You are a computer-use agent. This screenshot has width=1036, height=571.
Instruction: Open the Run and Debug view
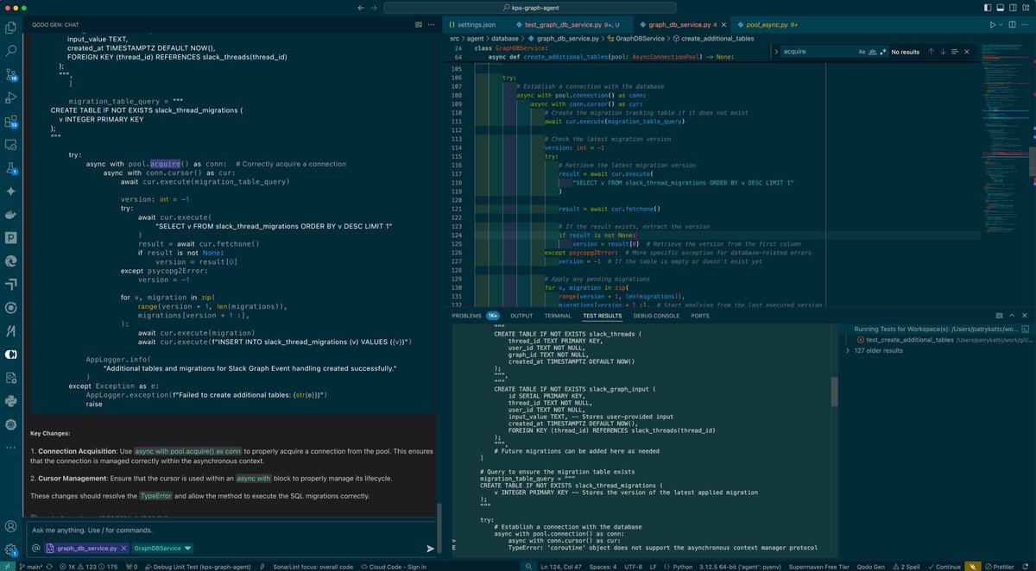[11, 97]
